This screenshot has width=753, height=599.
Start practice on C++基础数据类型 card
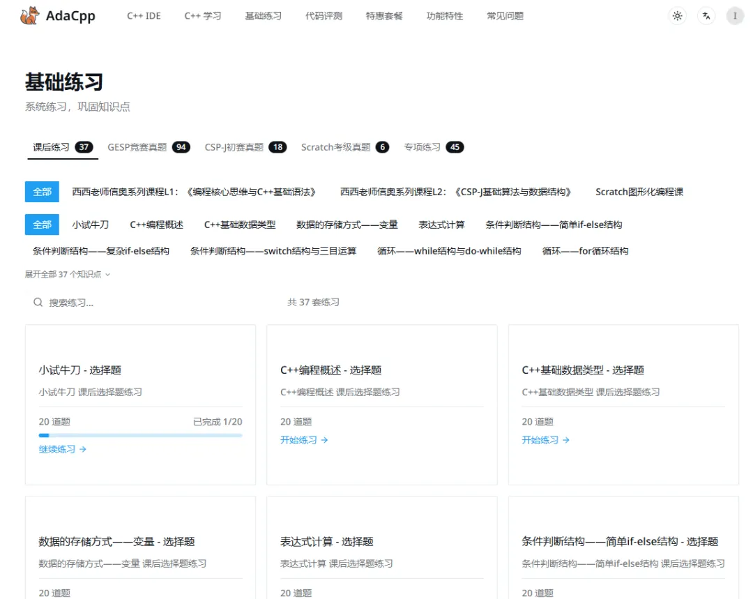click(x=545, y=440)
